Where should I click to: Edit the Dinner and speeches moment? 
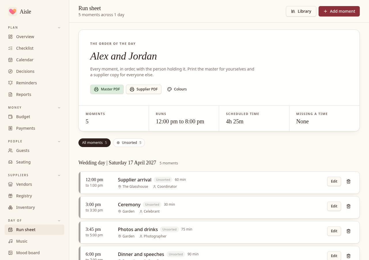[334, 256]
